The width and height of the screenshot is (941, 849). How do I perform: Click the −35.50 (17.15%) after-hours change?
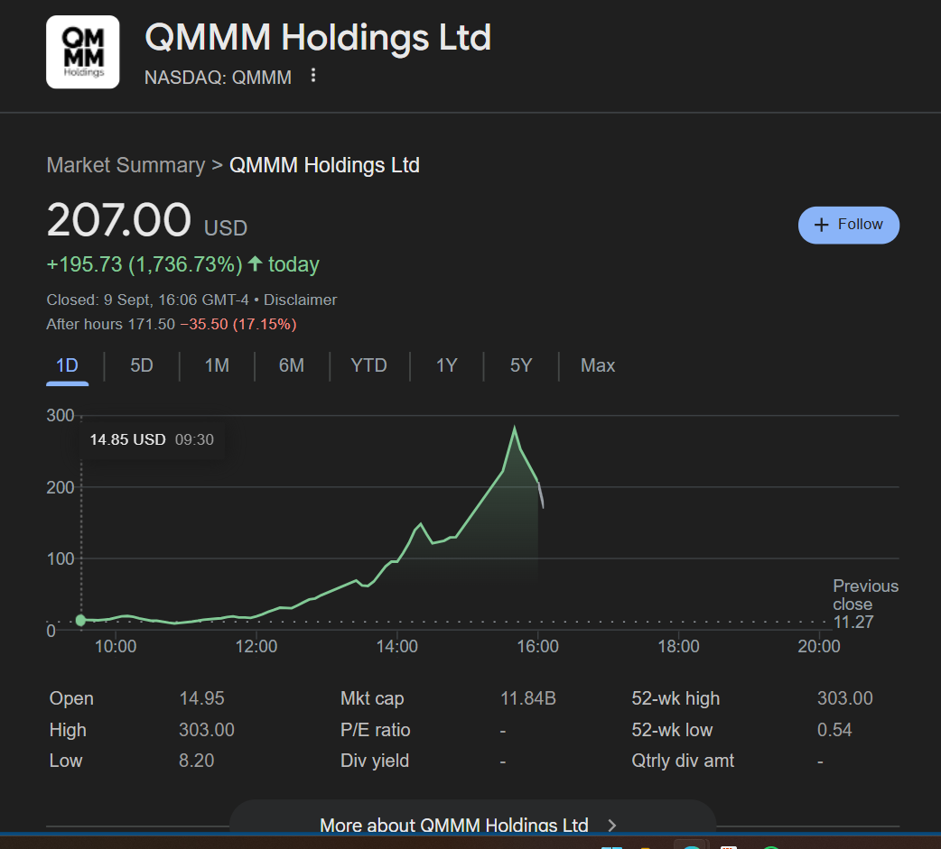pyautogui.click(x=238, y=325)
